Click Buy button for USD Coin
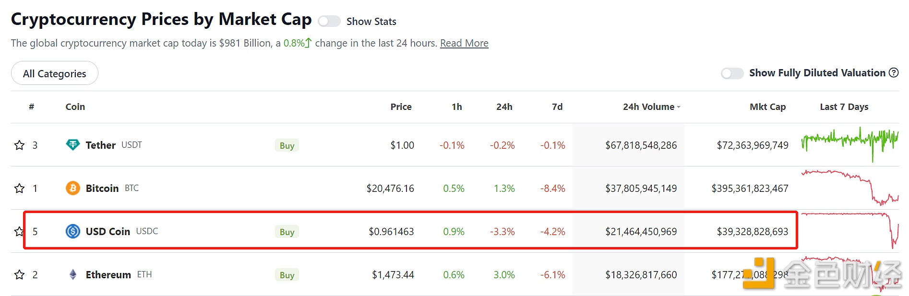The width and height of the screenshot is (909, 296). point(287,232)
